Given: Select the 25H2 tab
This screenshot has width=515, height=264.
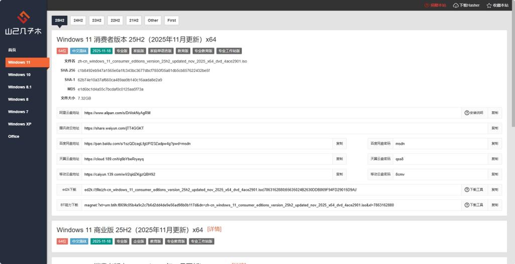Looking at the screenshot, I should pyautogui.click(x=59, y=21).
